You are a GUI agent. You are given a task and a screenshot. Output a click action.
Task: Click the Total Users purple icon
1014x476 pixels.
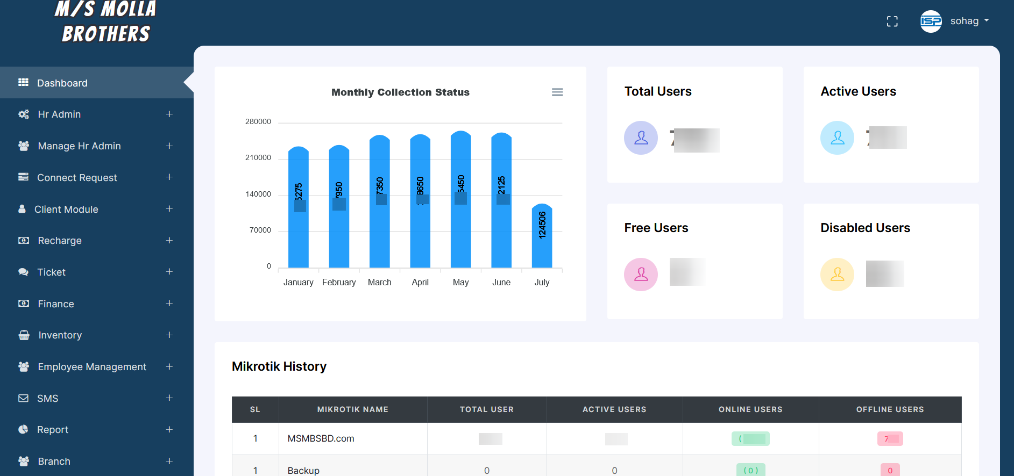coord(641,138)
